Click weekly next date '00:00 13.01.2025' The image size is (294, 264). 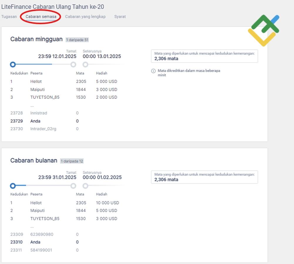tap(102, 56)
